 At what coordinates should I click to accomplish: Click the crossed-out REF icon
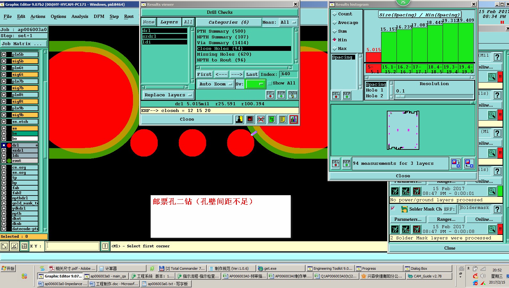(261, 119)
